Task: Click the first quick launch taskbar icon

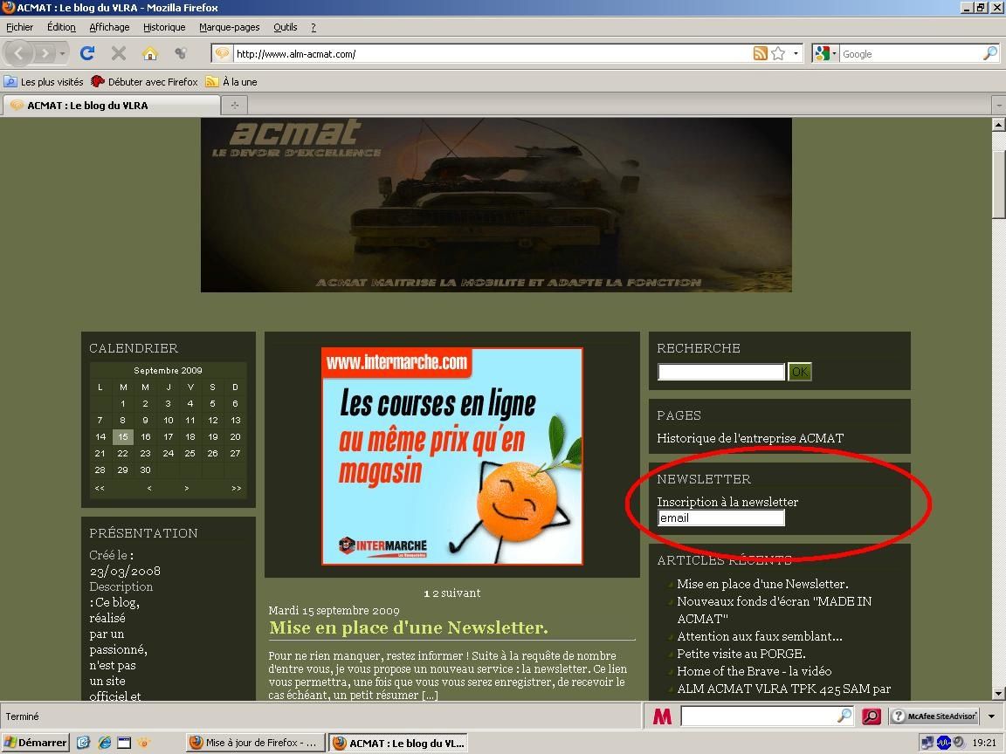Action: coord(84,743)
